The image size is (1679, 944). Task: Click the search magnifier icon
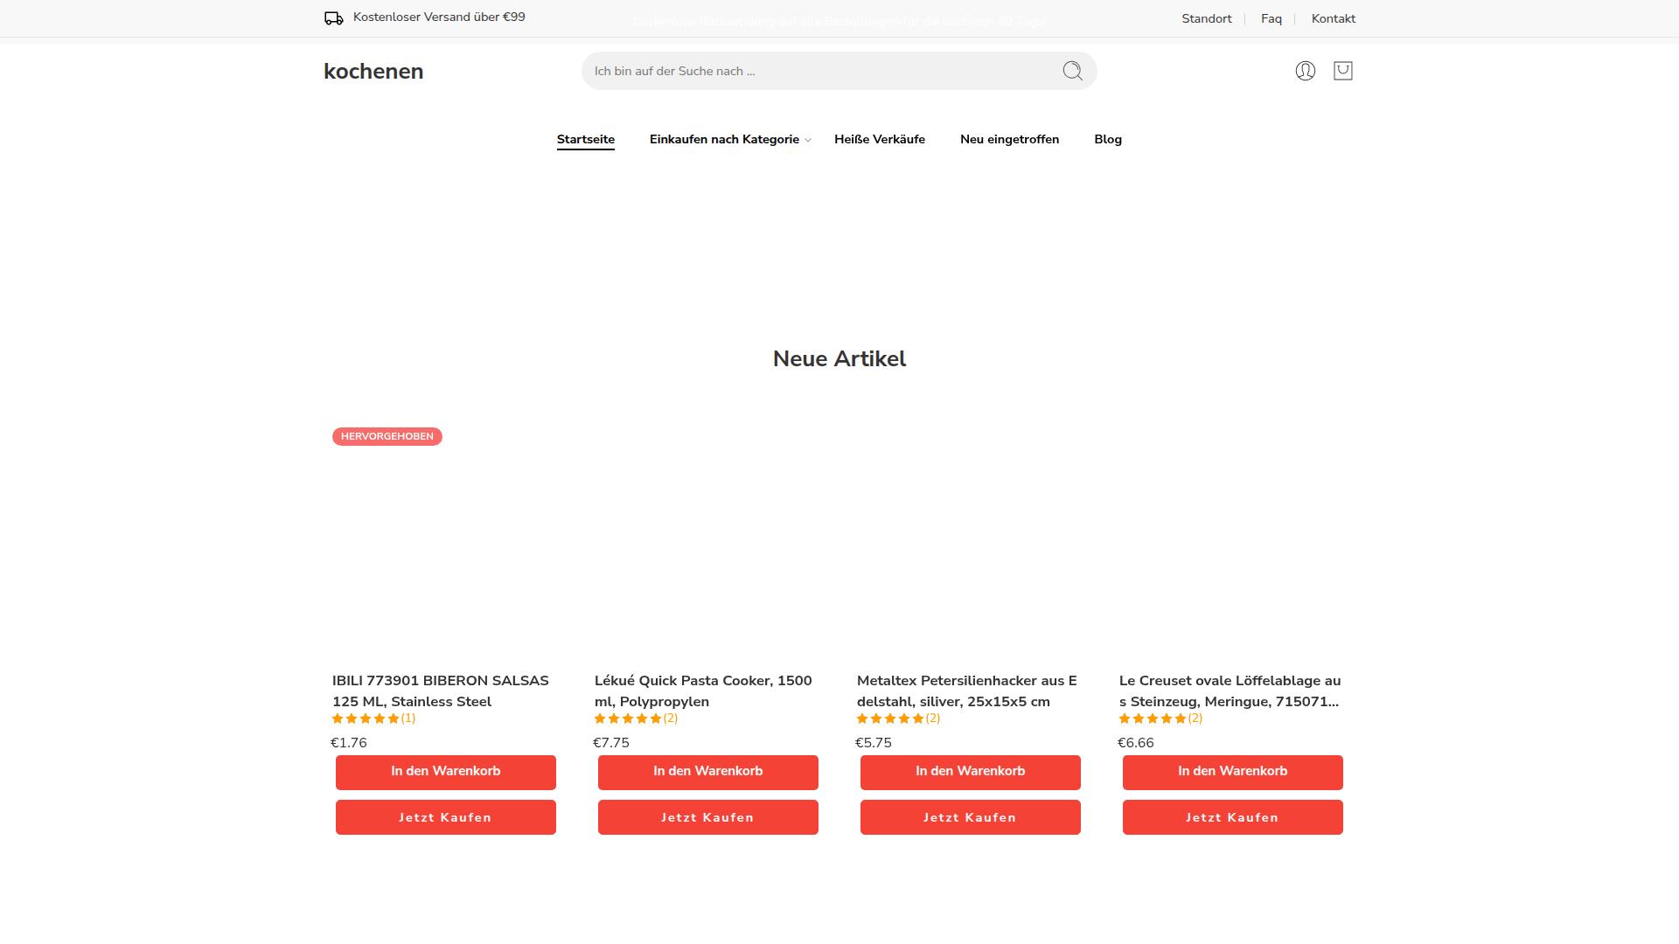click(x=1072, y=71)
